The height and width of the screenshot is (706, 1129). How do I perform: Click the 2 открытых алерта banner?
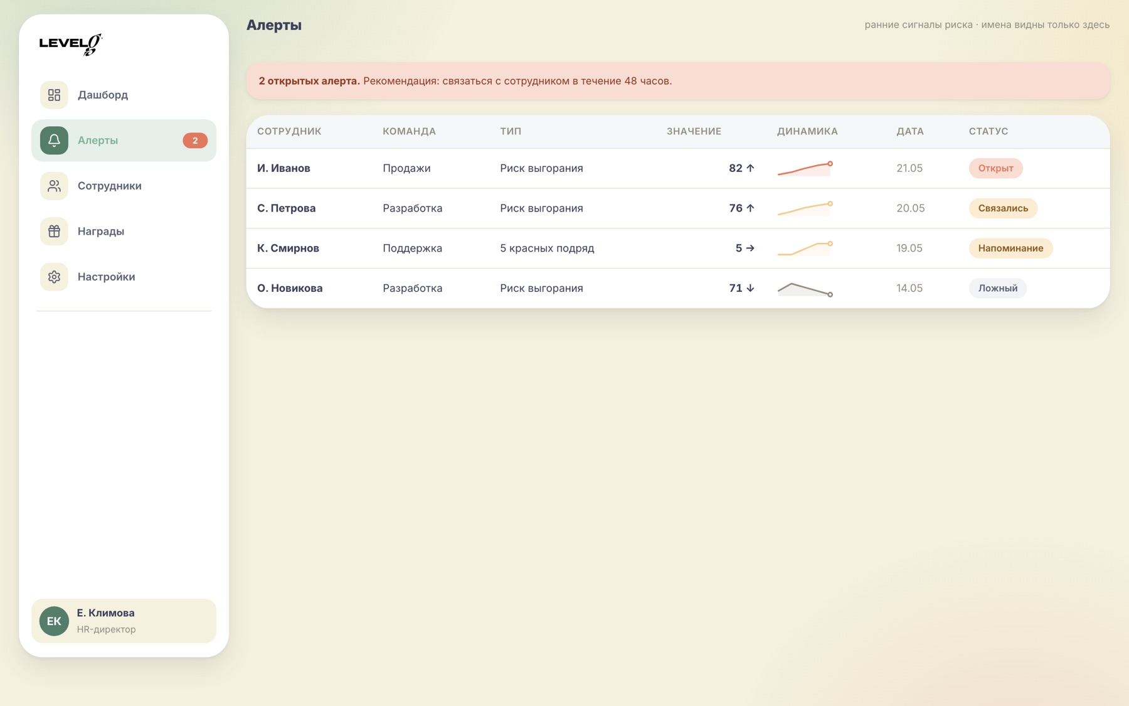678,81
